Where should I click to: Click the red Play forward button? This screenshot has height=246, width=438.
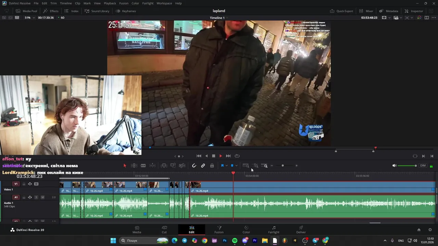(x=221, y=156)
